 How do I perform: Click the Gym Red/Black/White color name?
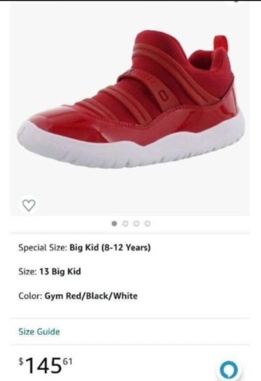[91, 296]
